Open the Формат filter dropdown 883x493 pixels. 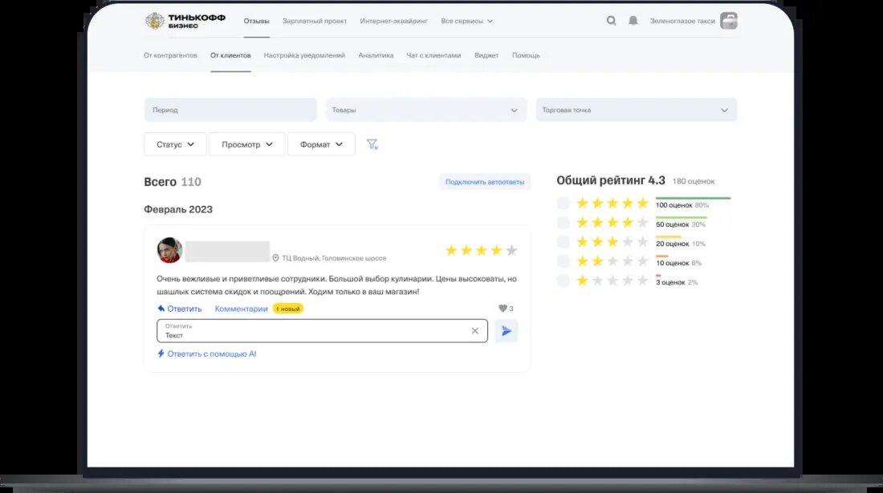321,144
